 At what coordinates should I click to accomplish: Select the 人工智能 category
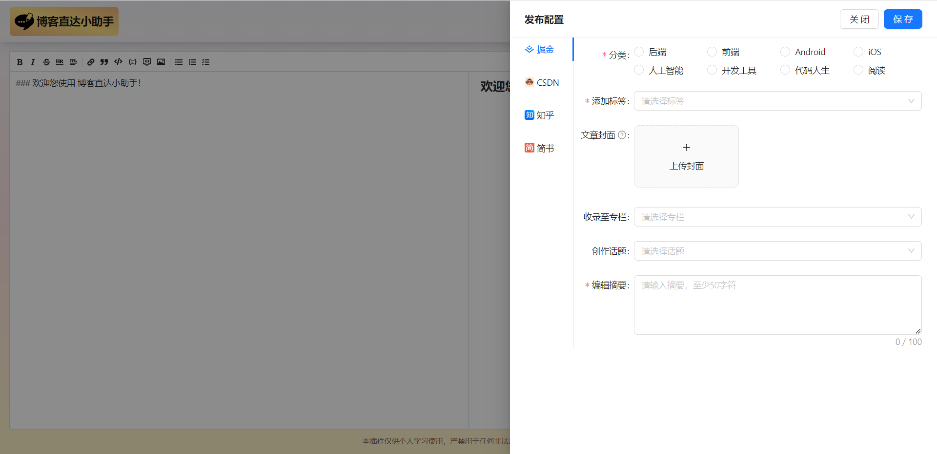click(x=639, y=70)
